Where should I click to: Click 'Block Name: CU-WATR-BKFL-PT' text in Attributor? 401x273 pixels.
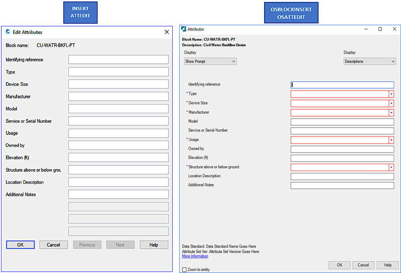209,39
